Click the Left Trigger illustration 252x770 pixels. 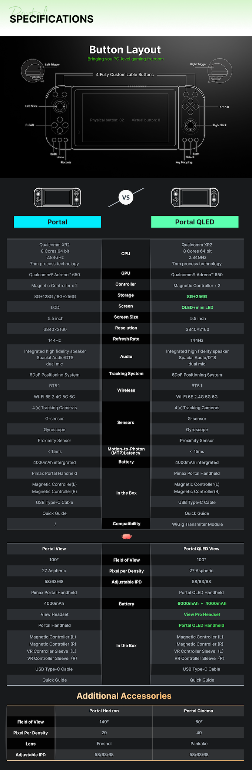(33, 71)
